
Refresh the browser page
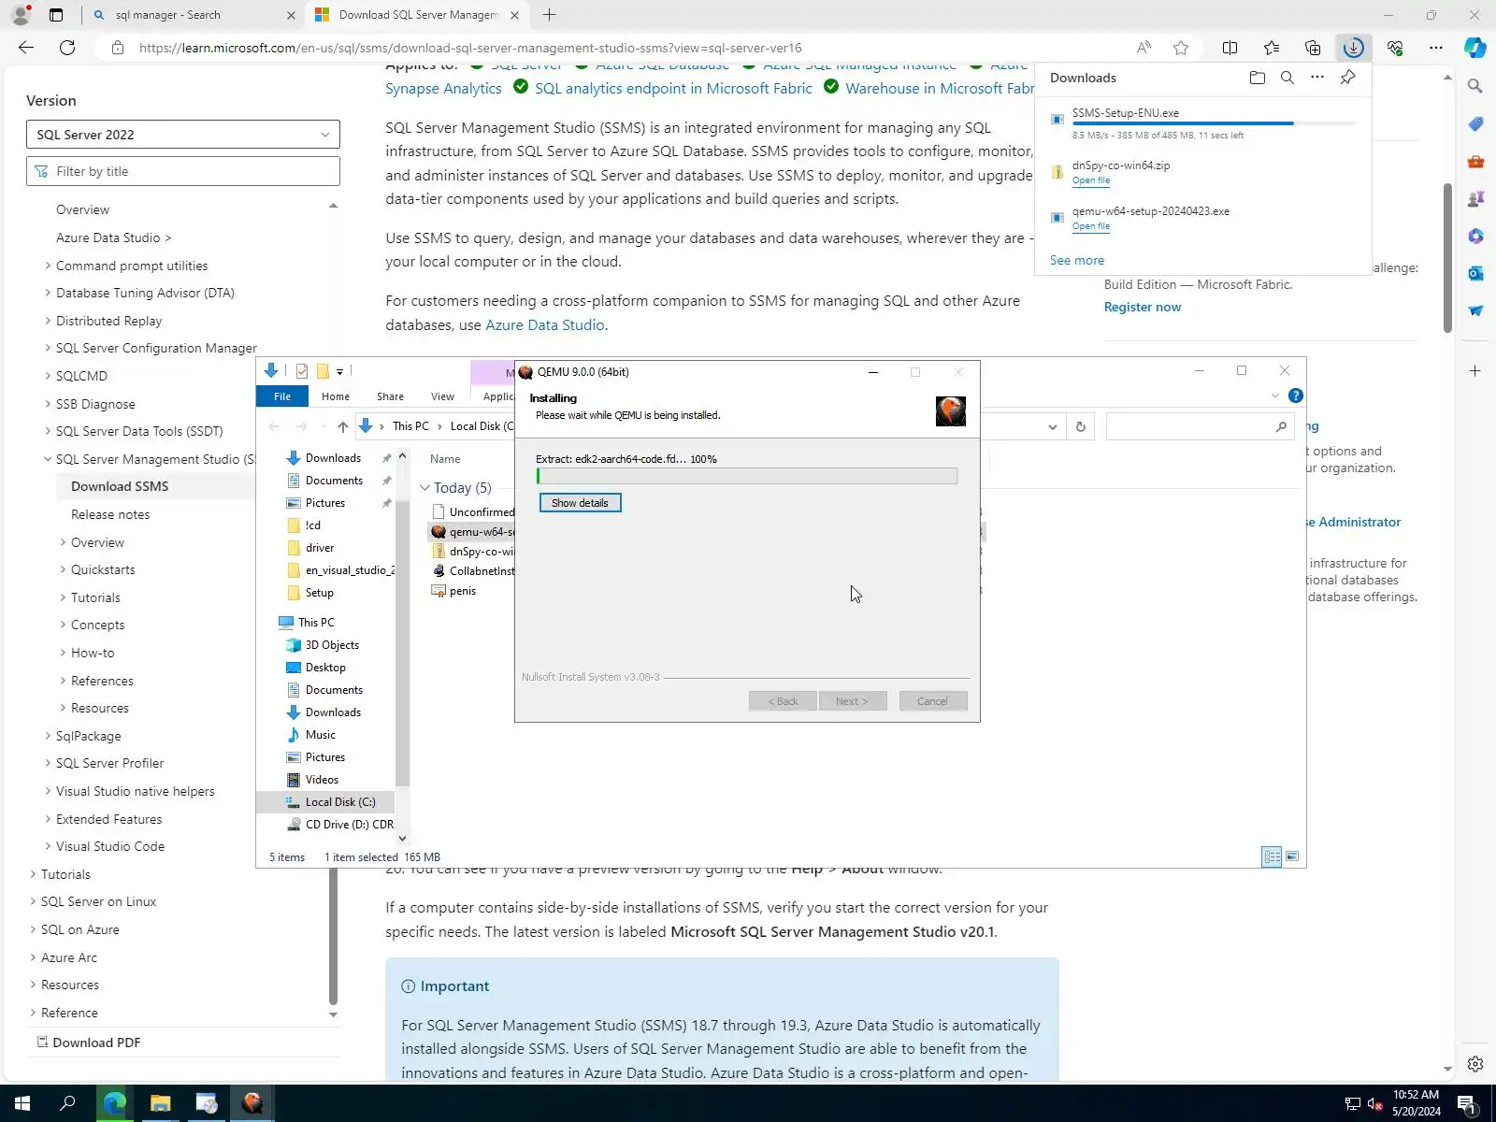(67, 48)
